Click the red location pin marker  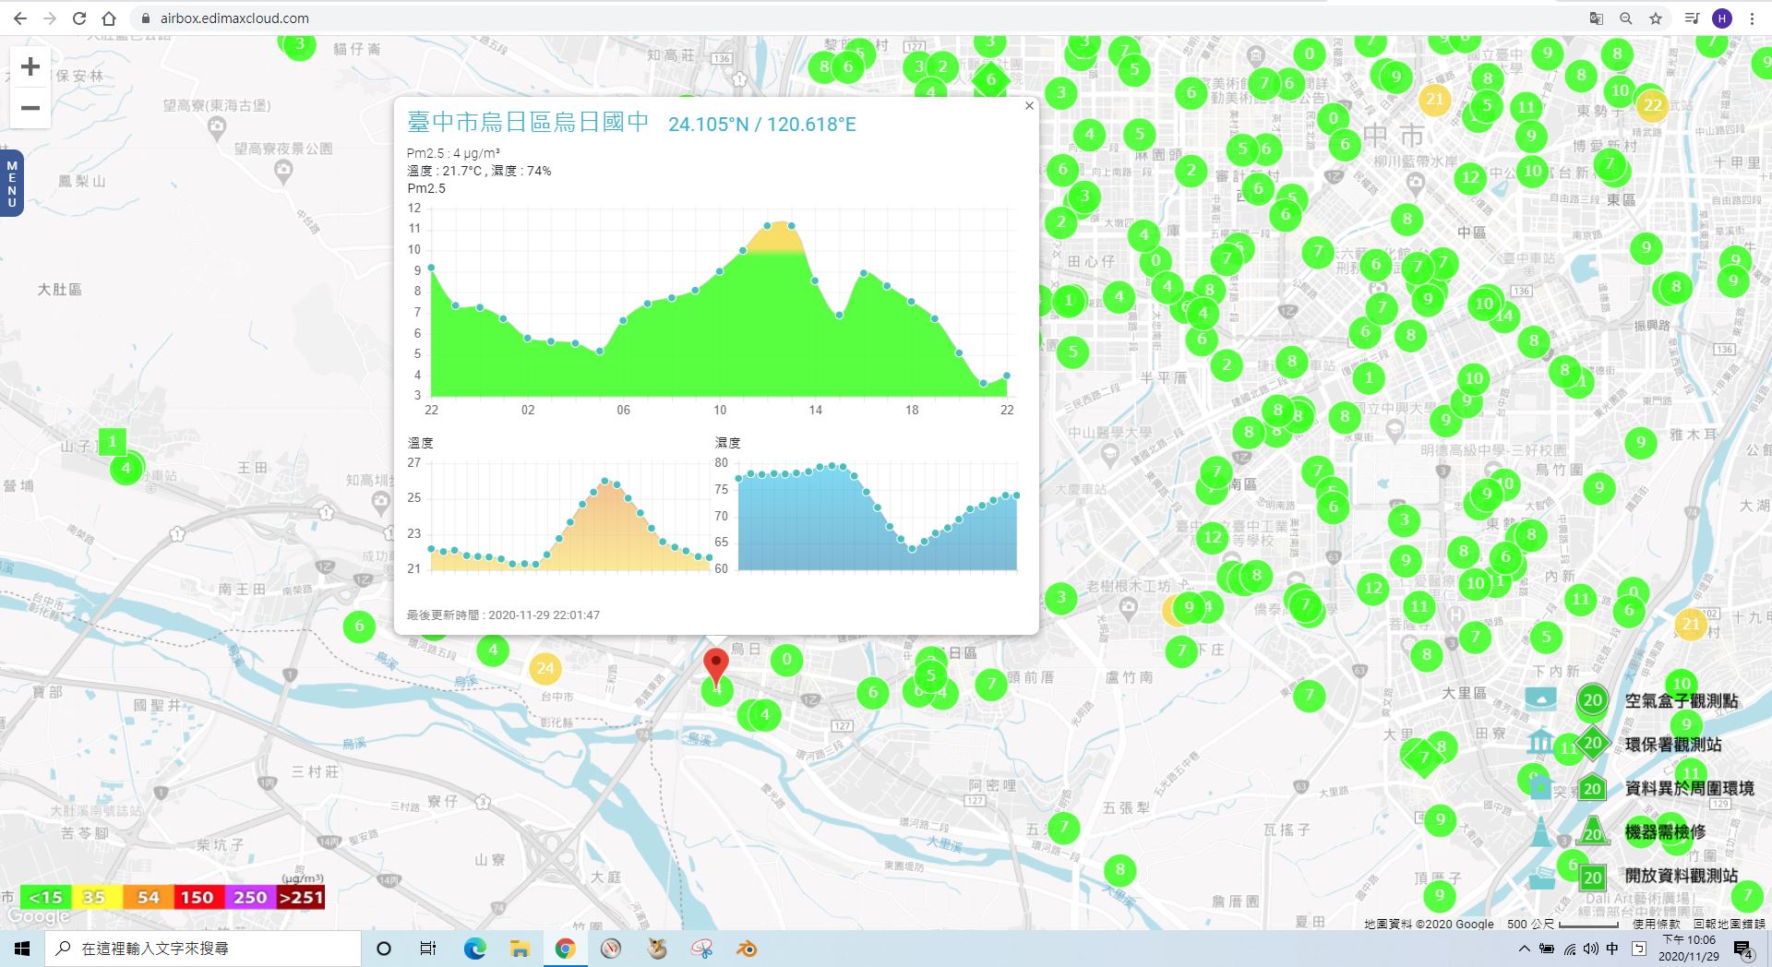(715, 666)
